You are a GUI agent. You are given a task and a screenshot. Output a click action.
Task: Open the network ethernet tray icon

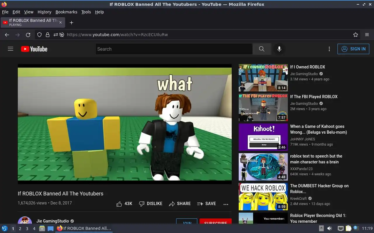(x=340, y=228)
